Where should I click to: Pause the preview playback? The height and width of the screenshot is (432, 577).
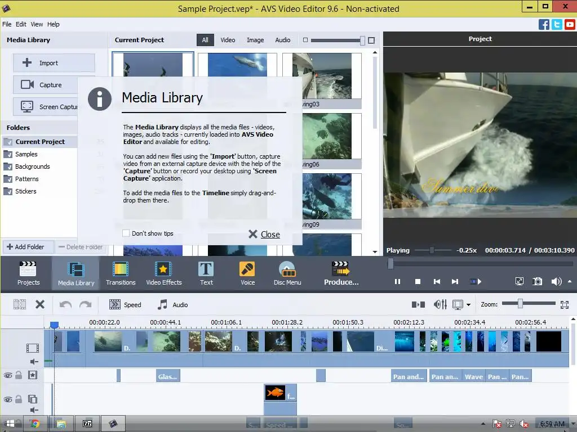point(397,281)
